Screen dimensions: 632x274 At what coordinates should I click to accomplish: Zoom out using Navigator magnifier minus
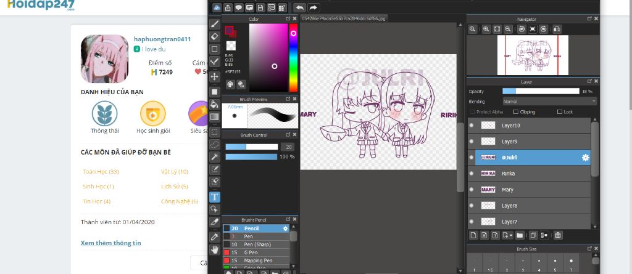(x=508, y=29)
